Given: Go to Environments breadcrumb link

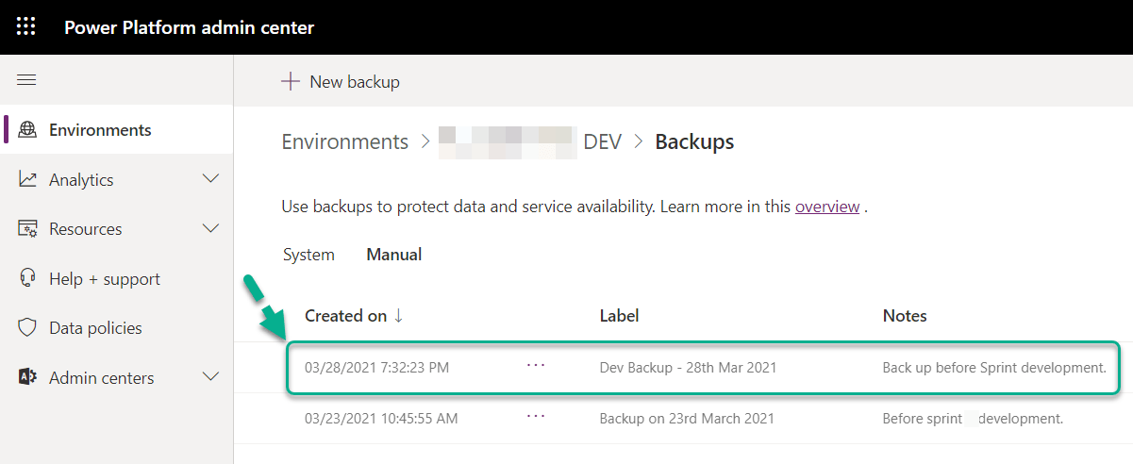Looking at the screenshot, I should coord(344,142).
